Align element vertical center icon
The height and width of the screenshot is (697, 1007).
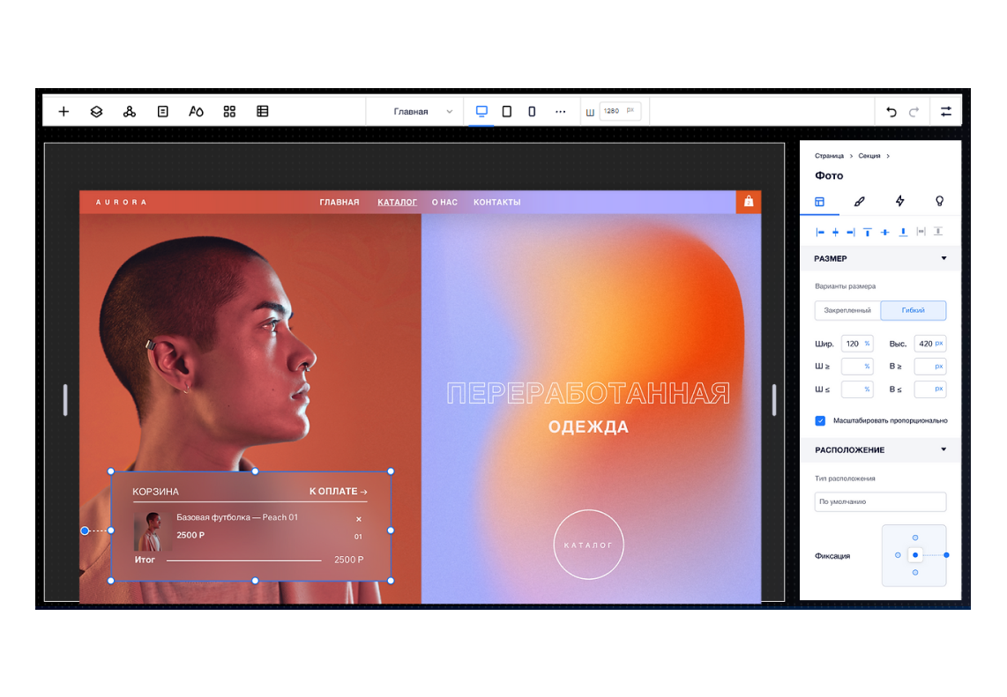pos(885,233)
